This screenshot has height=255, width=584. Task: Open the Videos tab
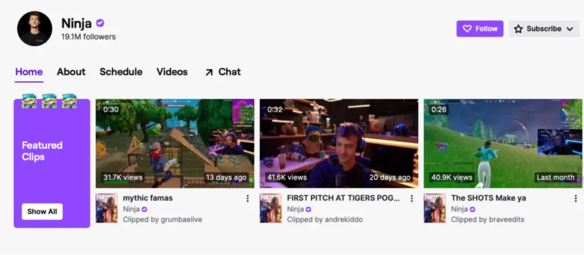point(172,71)
